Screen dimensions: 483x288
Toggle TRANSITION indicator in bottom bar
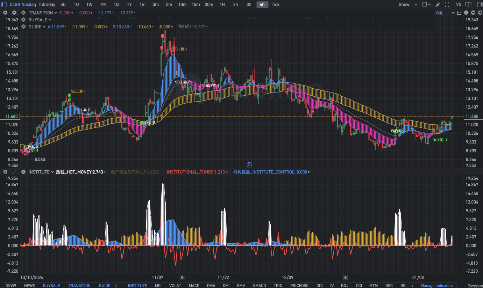pyautogui.click(x=79, y=286)
